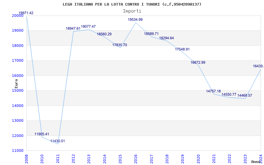264x165 pixels.
Task: Click y-axis tick 17000
Action: point(17,61)
